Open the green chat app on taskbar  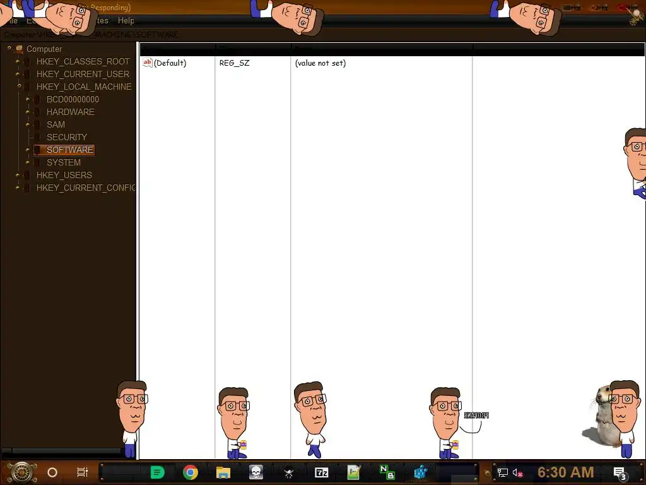(157, 472)
